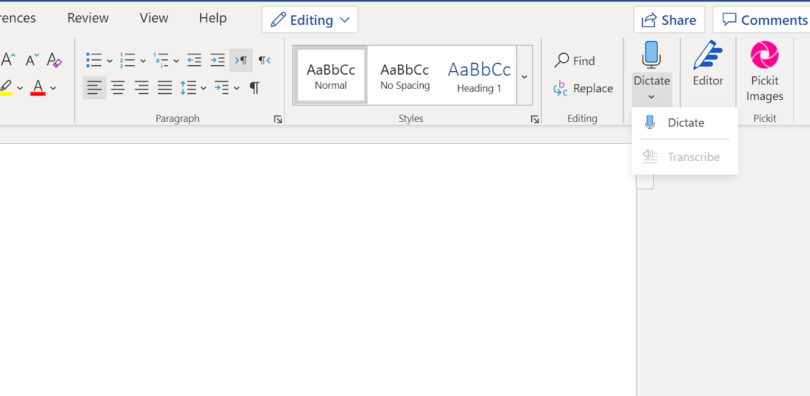This screenshot has height=396, width=810.
Task: Expand the Styles gallery arrow
Action: [524, 76]
